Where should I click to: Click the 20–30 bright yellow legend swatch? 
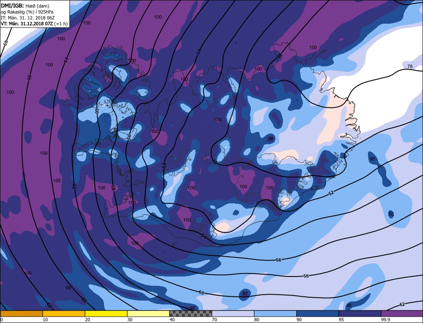(x=106, y=314)
